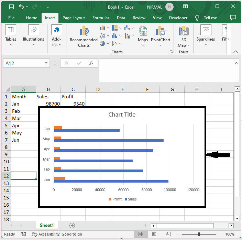
Task: Click the vertical scrollbar down arrow
Action: tap(237, 218)
